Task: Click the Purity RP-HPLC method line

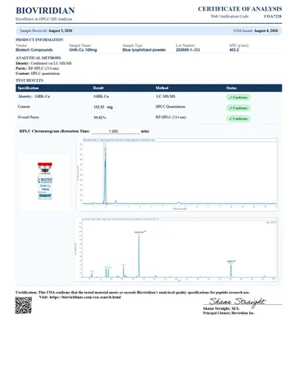Action: tap(37, 68)
